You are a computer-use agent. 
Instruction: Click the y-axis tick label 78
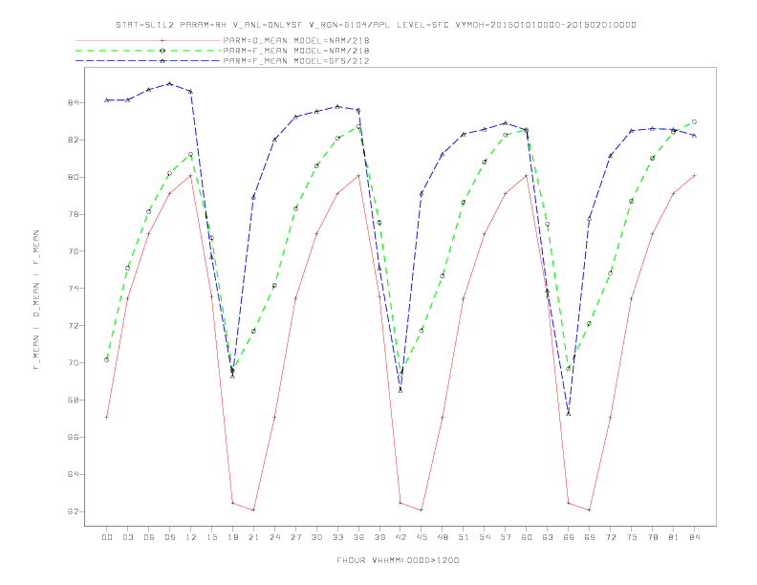[74, 214]
